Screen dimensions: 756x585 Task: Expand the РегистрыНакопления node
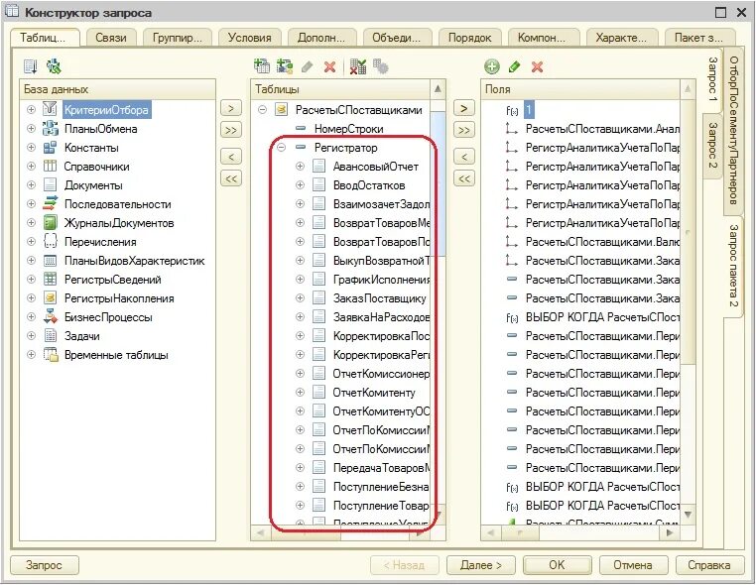(x=32, y=297)
